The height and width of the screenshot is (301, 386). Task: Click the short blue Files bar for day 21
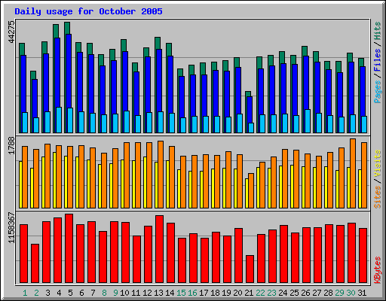250,110
